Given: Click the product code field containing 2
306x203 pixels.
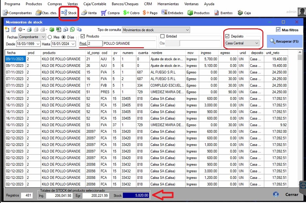Looking at the screenshot, I should pyautogui.click(x=95, y=43).
